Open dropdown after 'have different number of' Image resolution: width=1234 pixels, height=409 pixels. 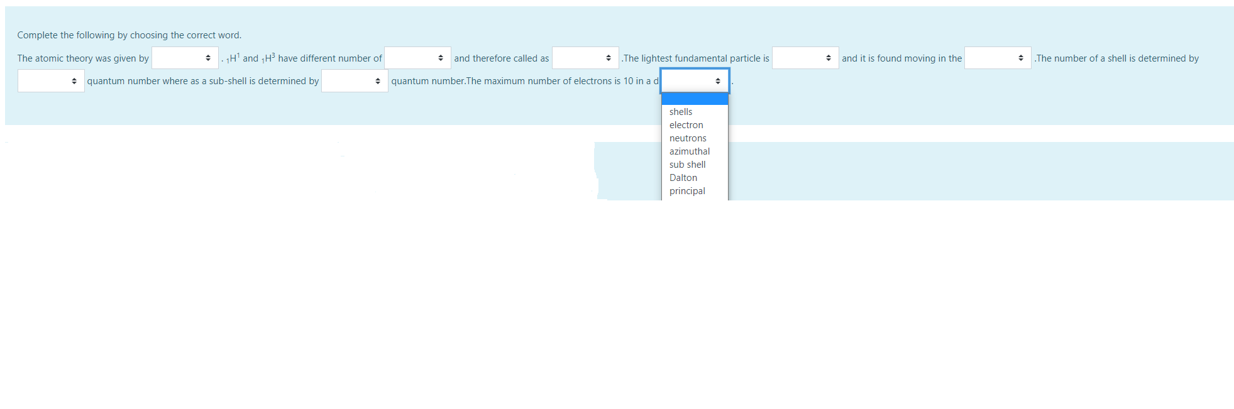click(x=417, y=58)
